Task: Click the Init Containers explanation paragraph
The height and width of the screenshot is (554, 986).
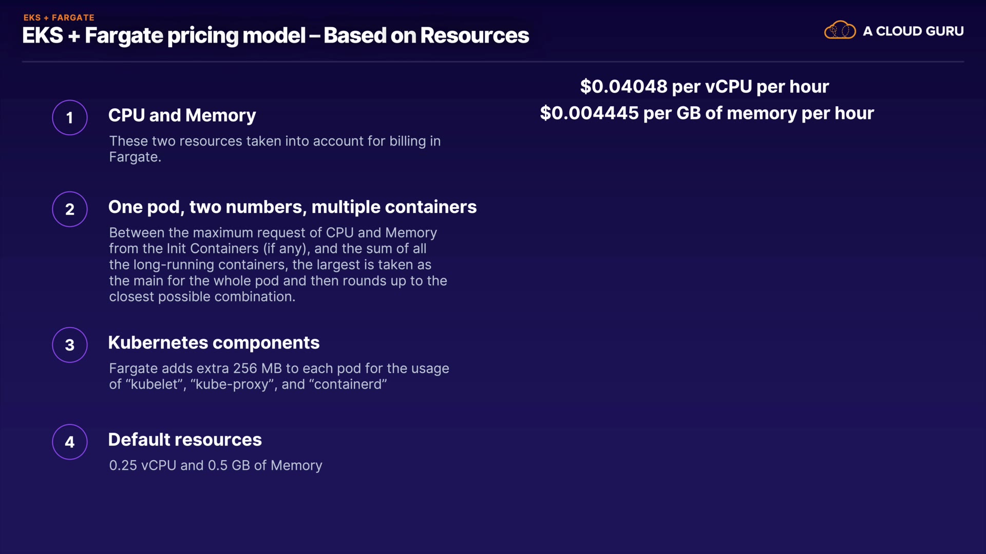Action: tap(277, 265)
